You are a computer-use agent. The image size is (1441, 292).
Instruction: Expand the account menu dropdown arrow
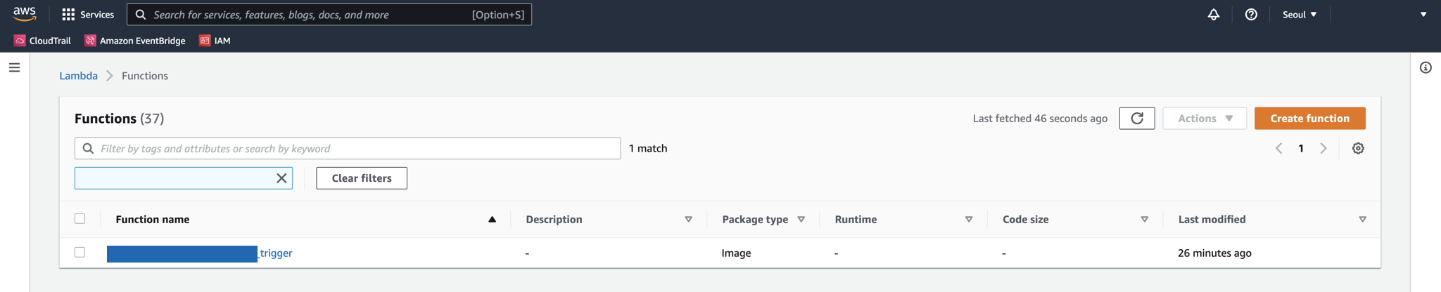tap(1423, 14)
